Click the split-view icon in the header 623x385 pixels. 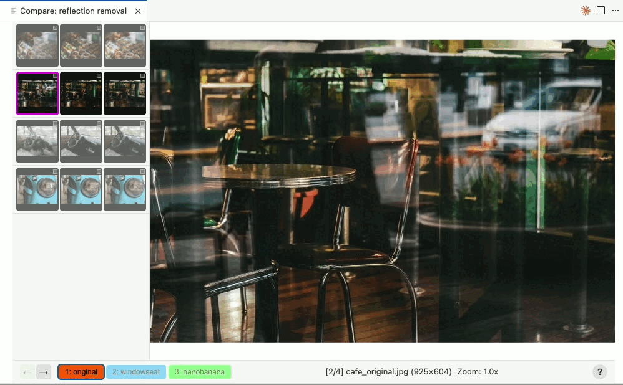tap(601, 11)
